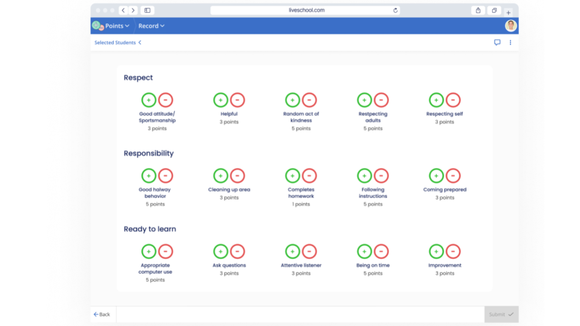The height and width of the screenshot is (326, 580).
Task: Subtract points for Good hallway behavior
Action: pos(166,176)
